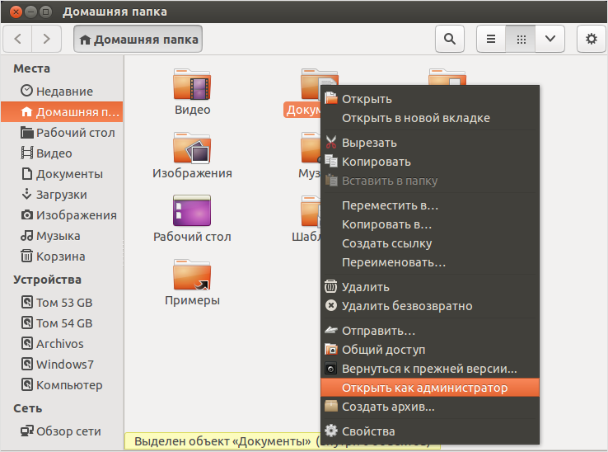Choose Вырезать in the context menu
This screenshot has height=452, width=608.
coord(430,143)
